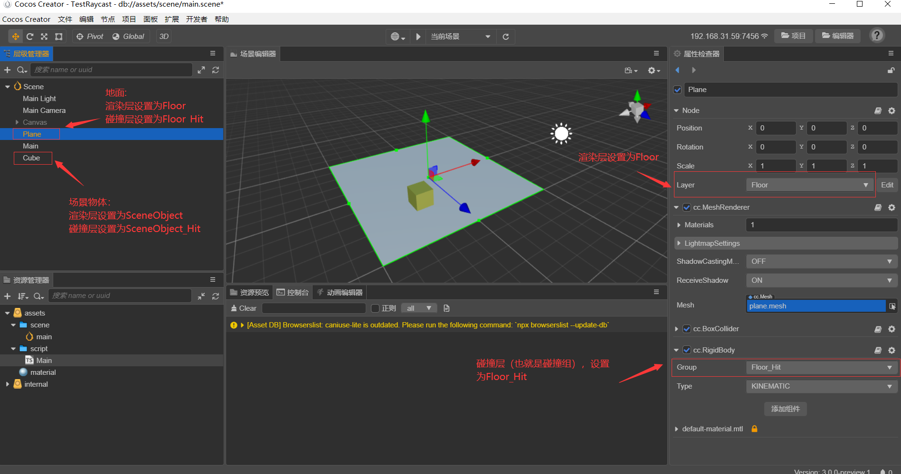The width and height of the screenshot is (901, 474).
Task: Open the RigidBody Group dropdown
Action: point(822,367)
